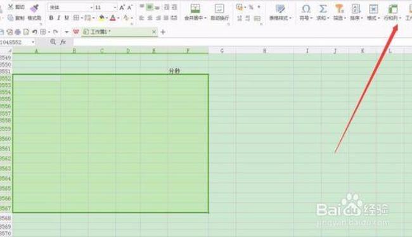Toggle bold formatting
This screenshot has width=412, height=237.
click(51, 18)
